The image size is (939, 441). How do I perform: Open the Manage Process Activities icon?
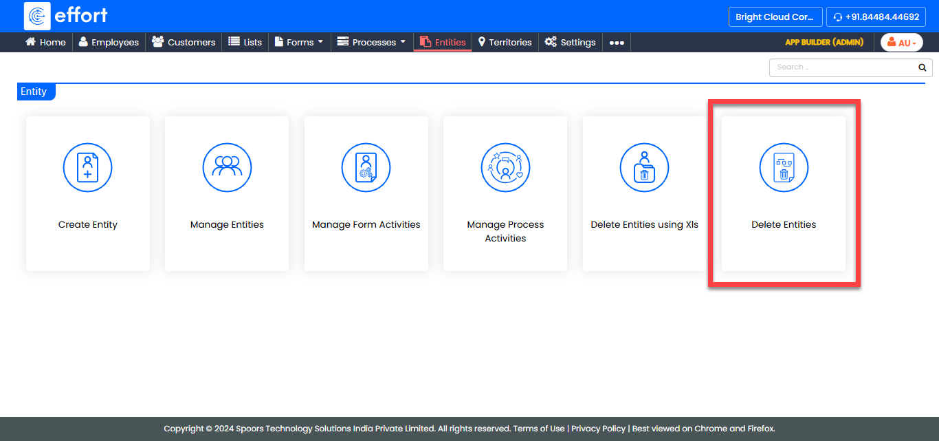coord(505,167)
